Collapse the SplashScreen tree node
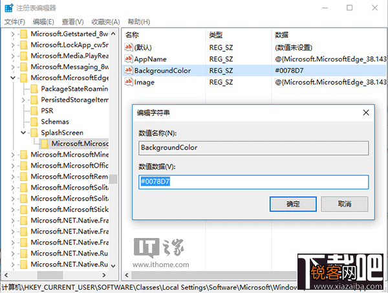The width and height of the screenshot is (388, 293). click(23, 133)
